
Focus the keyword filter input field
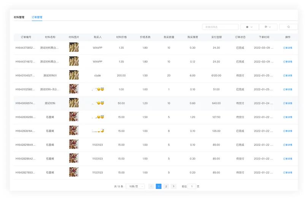[x=220, y=27]
